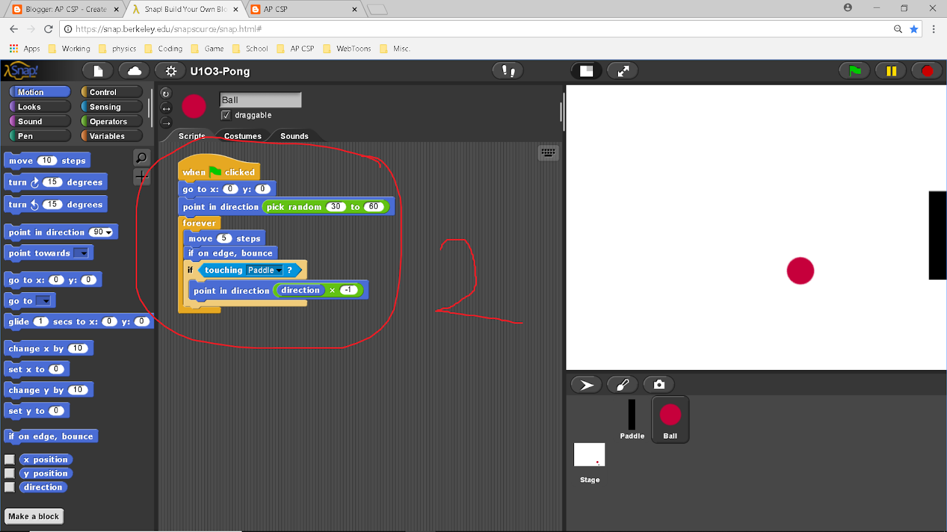Switch to presentation full-screen mode
Viewport: 947px width, 532px height.
click(x=623, y=71)
